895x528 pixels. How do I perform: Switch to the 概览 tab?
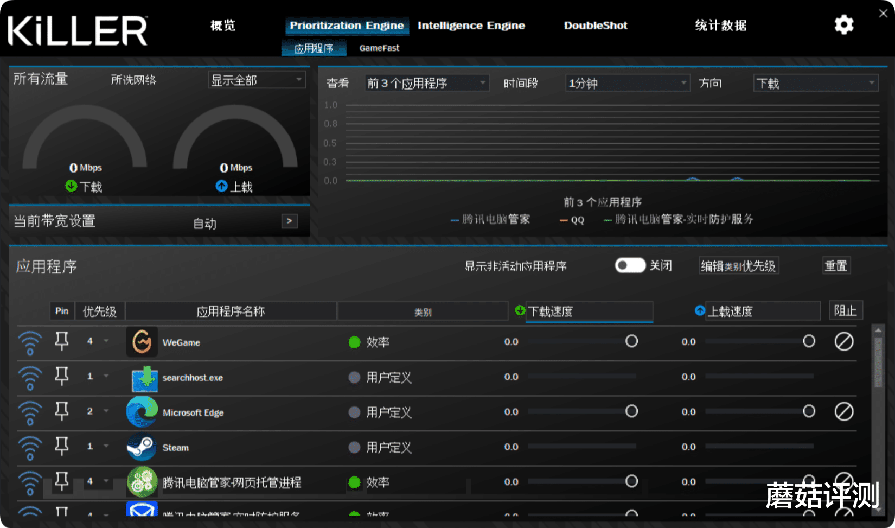tap(223, 25)
